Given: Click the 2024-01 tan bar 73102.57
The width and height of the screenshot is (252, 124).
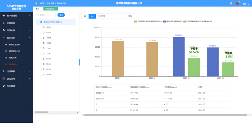Looking at the screenshot, I should point(118,58).
